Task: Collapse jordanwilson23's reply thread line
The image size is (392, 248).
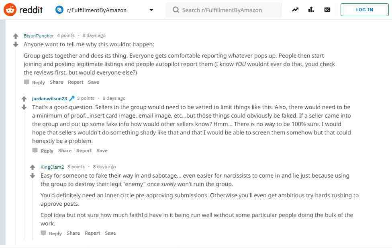Action: 24,175
